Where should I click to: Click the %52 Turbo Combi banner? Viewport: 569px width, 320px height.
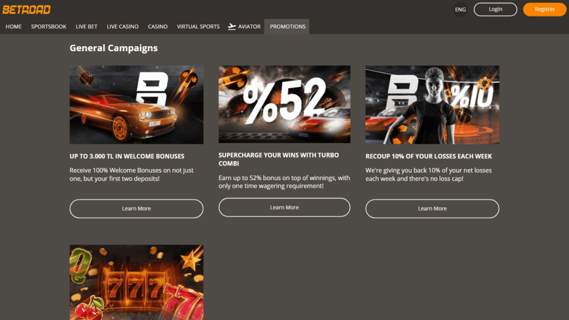click(284, 104)
